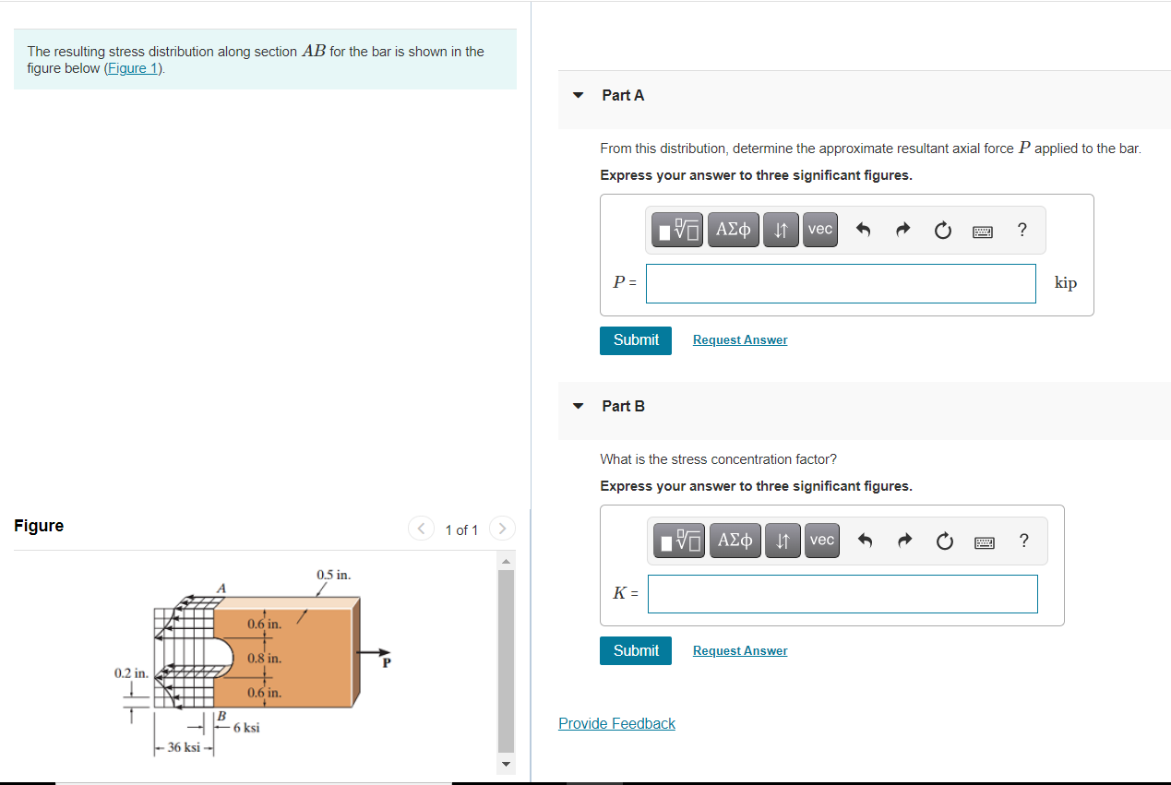
Task: Submit Part B answer
Action: point(636,651)
